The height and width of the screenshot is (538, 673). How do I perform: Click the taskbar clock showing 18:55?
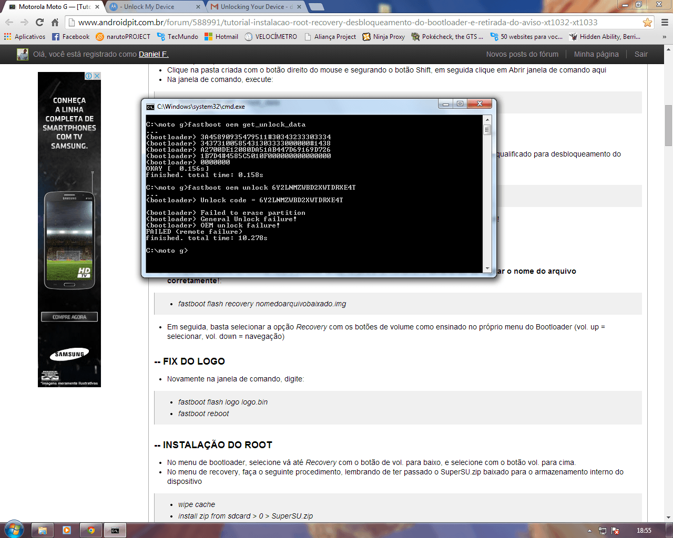tap(644, 531)
